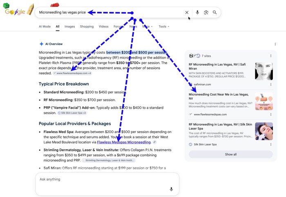
Task: Click the '7 sites' label
Action: pyautogui.click(x=206, y=56)
